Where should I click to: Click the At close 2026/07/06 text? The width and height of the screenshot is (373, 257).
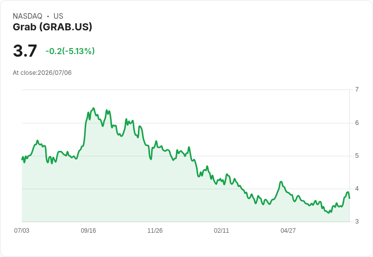42,73
